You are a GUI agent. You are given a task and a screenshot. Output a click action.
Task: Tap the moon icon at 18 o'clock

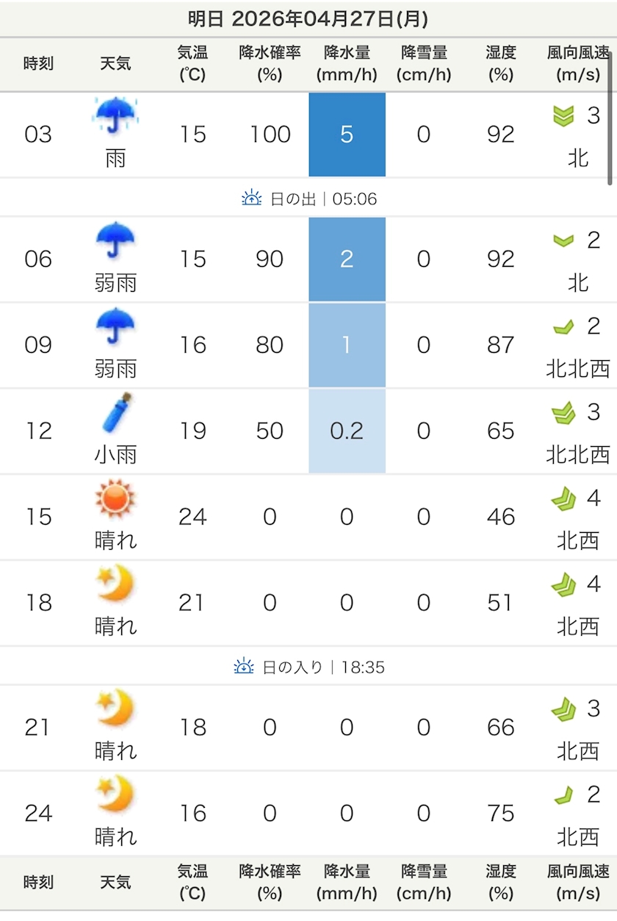point(116,584)
